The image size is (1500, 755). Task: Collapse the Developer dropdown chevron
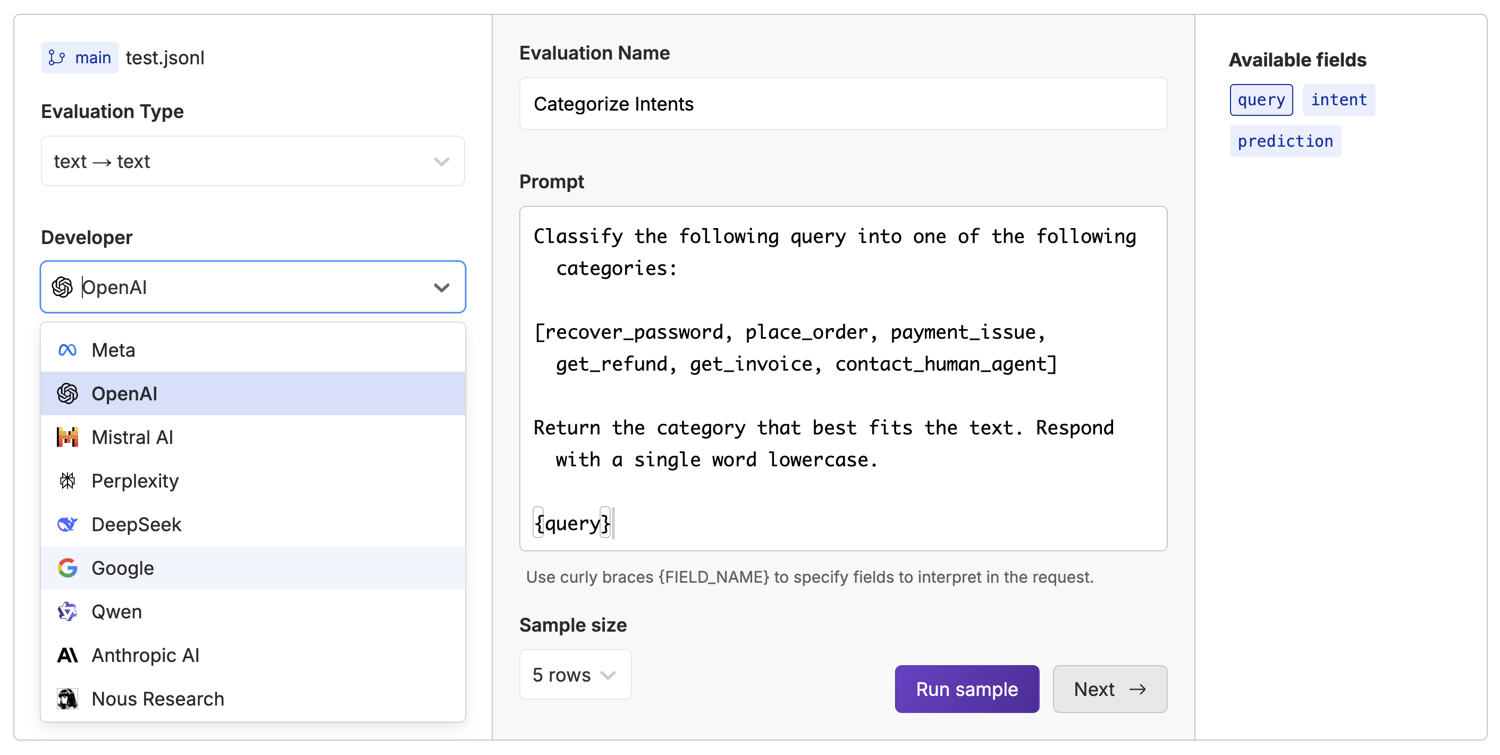(x=441, y=287)
